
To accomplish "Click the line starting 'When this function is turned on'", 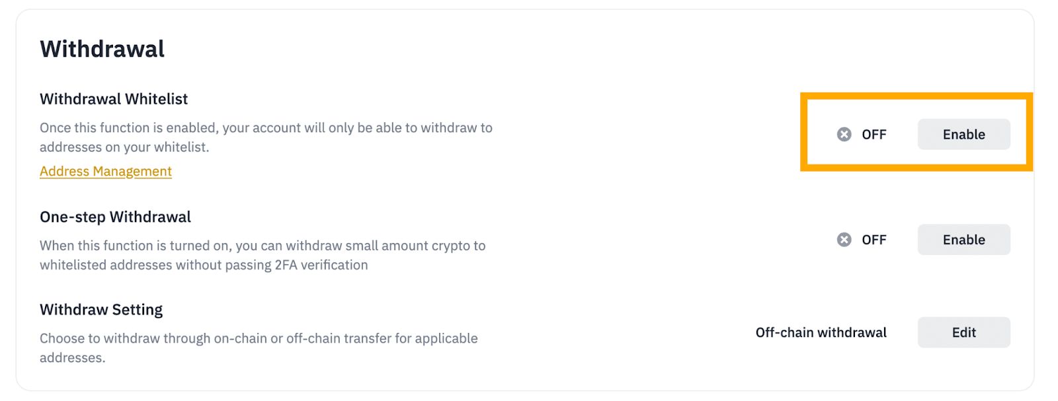I will click(263, 246).
